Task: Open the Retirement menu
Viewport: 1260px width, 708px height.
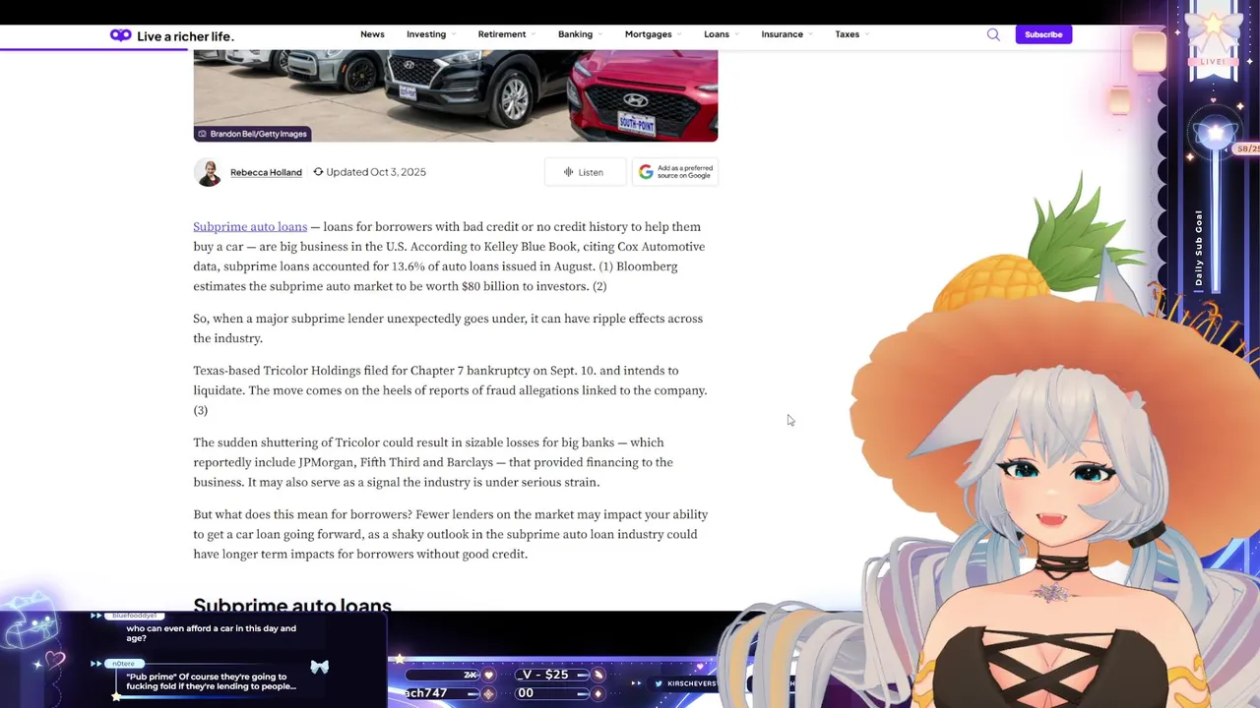Action: point(505,34)
